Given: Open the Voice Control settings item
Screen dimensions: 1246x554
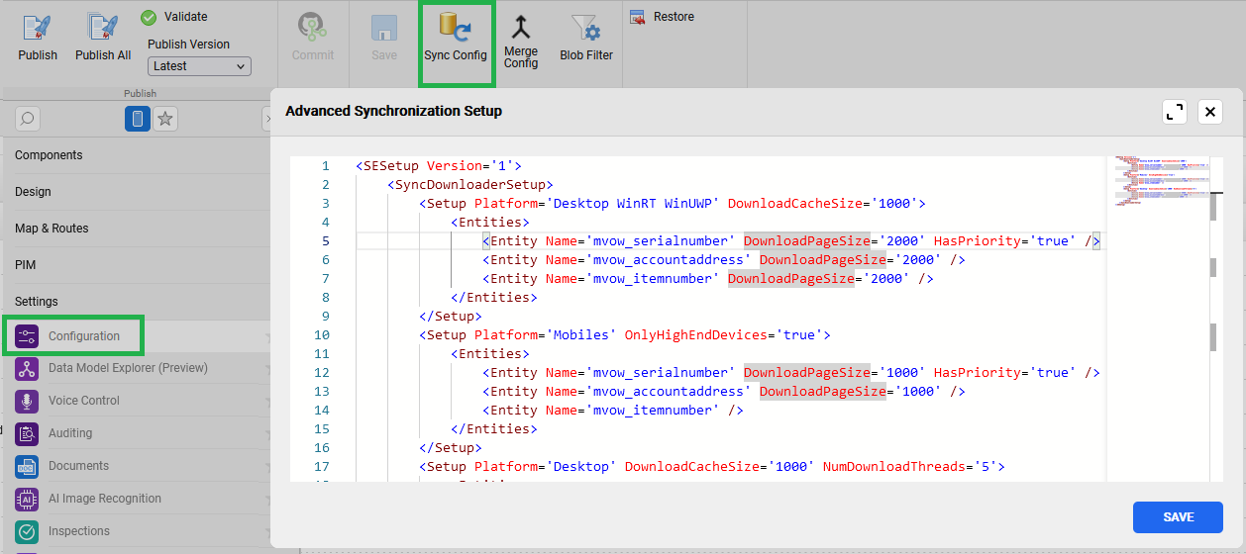Looking at the screenshot, I should [x=84, y=401].
